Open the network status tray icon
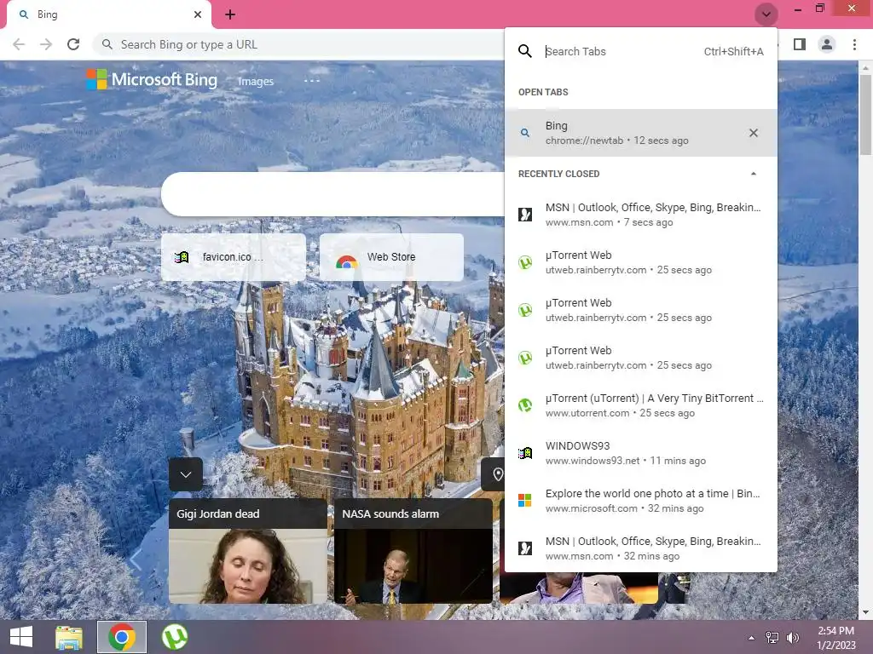The height and width of the screenshot is (654, 873). [x=772, y=638]
